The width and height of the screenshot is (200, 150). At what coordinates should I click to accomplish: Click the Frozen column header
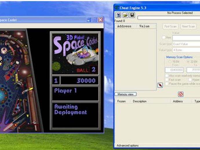[121, 101]
